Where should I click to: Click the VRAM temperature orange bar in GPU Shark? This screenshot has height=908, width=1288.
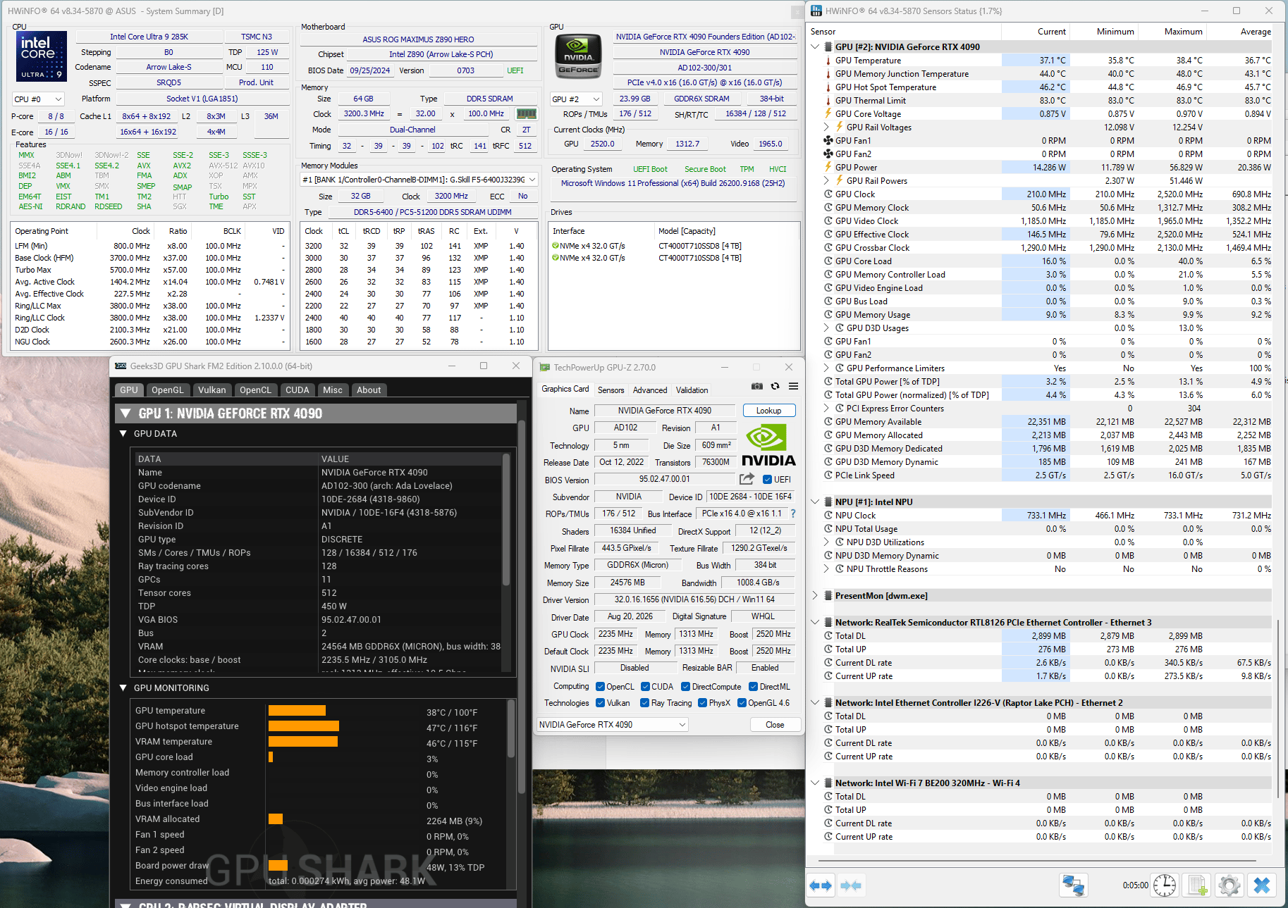click(303, 742)
